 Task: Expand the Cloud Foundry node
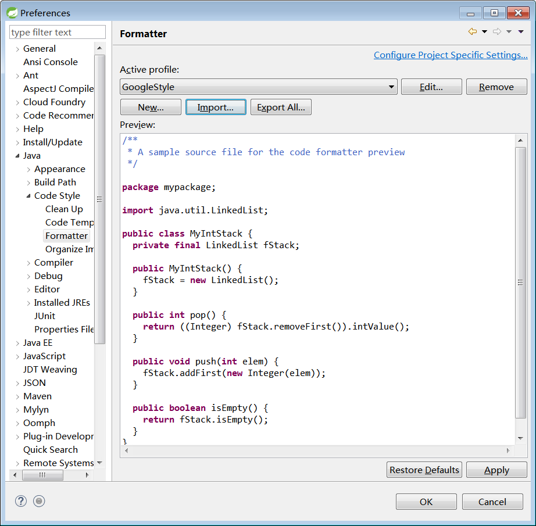[17, 102]
